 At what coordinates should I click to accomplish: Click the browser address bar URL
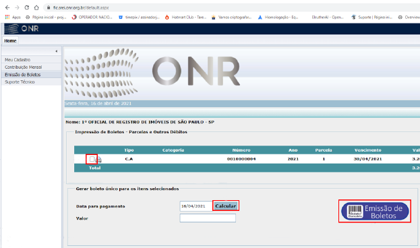81,8
